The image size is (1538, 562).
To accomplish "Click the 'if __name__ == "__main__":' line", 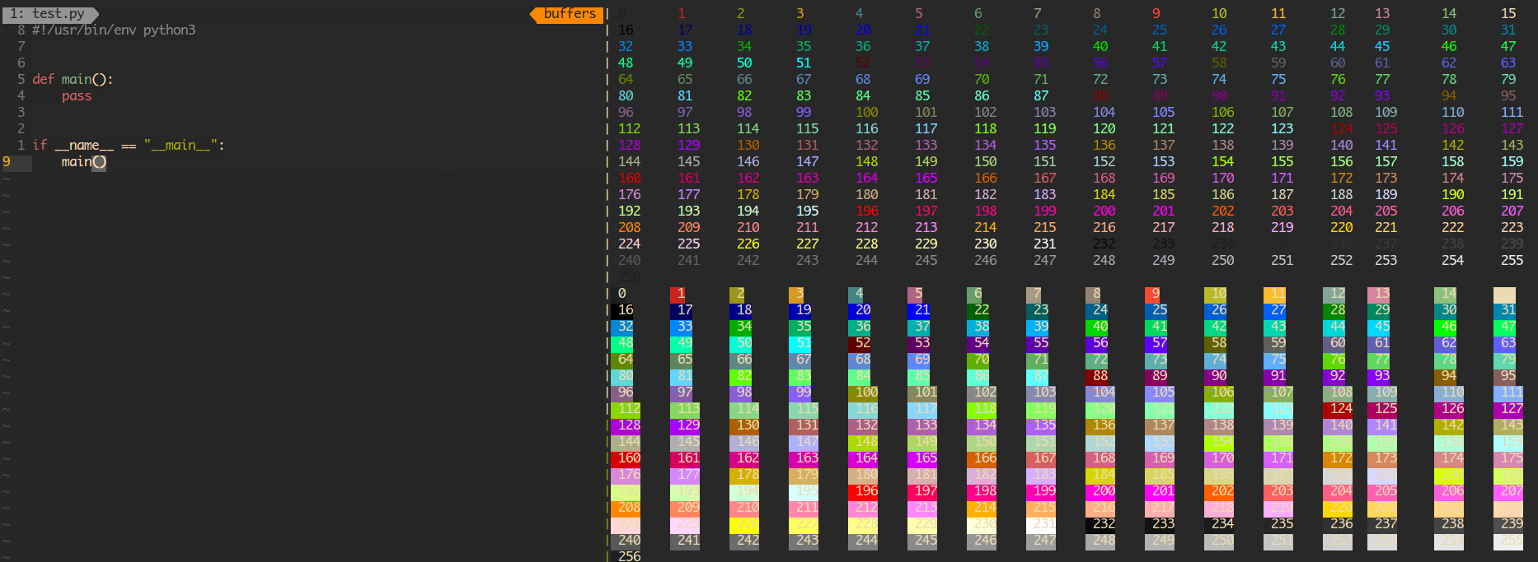I will click(128, 145).
